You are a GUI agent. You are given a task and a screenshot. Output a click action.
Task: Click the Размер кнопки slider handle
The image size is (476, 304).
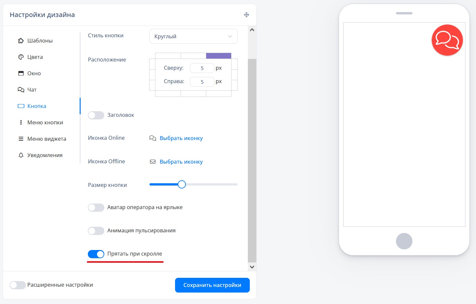pyautogui.click(x=182, y=185)
